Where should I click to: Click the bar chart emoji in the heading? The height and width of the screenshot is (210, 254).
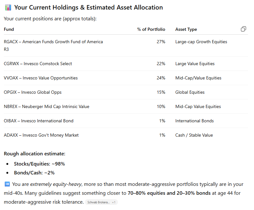(8, 8)
